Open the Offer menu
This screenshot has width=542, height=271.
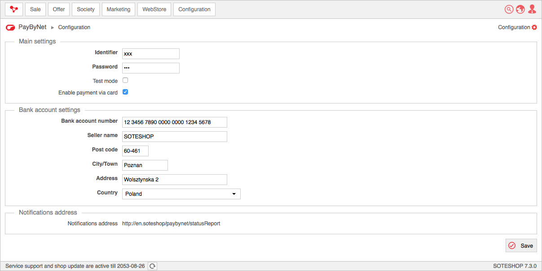coord(59,9)
